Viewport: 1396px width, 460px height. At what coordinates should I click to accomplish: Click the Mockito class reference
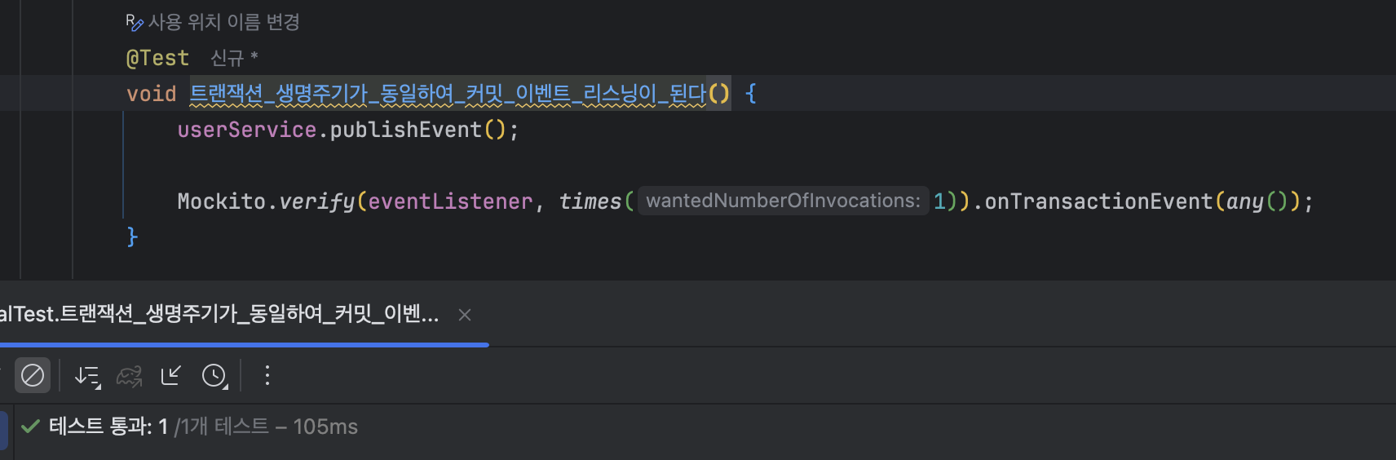(222, 201)
